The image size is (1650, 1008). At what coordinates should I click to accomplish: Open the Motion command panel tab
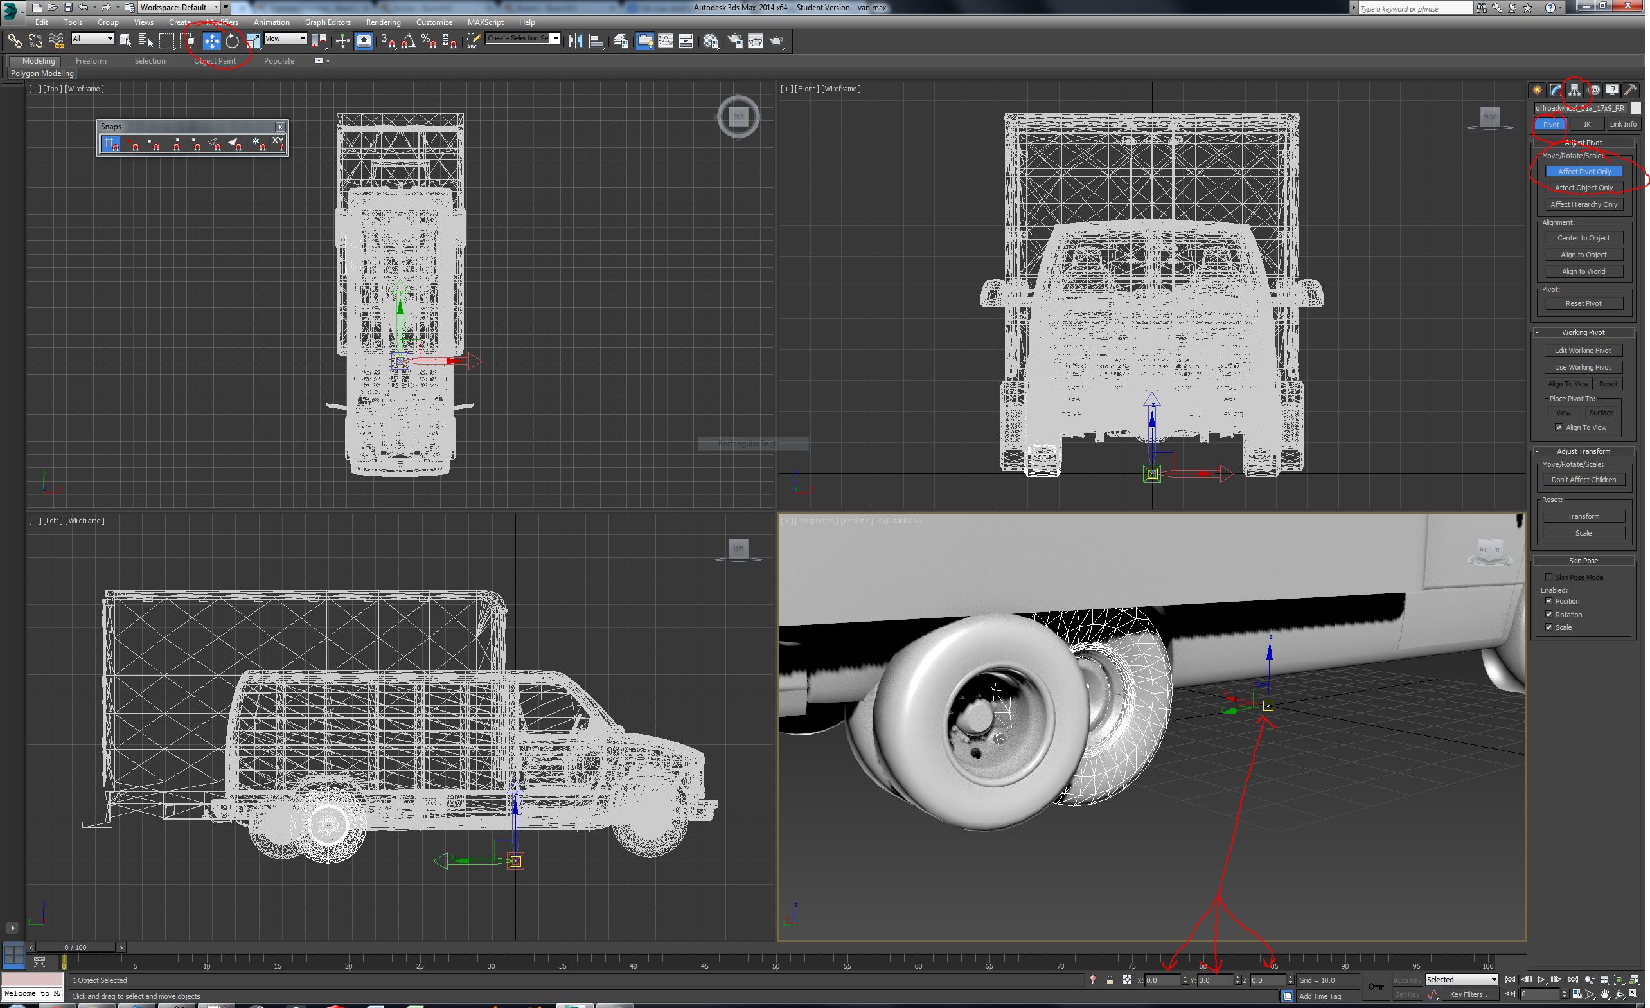tap(1593, 90)
